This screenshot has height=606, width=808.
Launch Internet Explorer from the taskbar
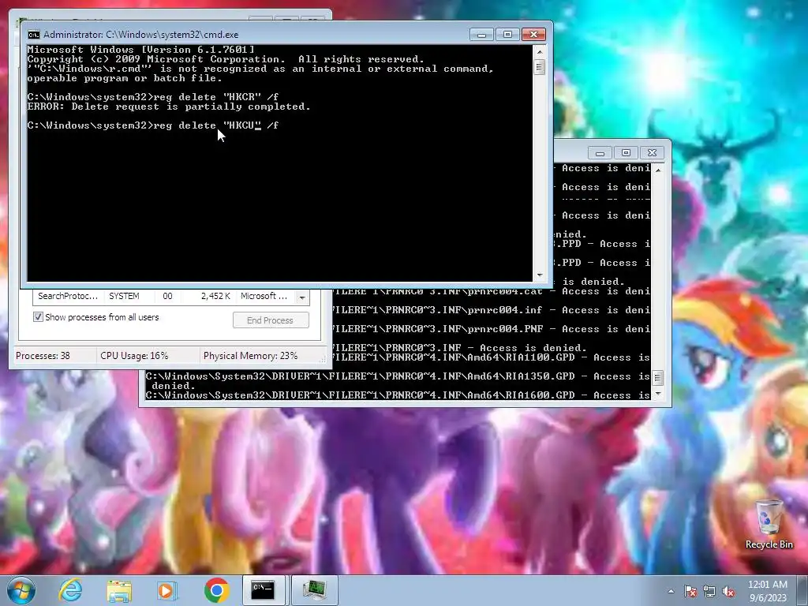tap(70, 590)
